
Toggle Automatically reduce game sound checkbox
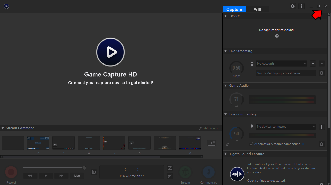tap(251, 144)
